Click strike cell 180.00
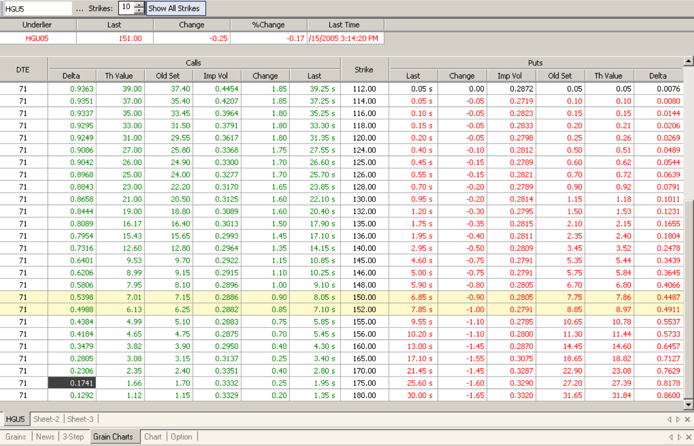Screen dimensions: 694x446 (364, 395)
